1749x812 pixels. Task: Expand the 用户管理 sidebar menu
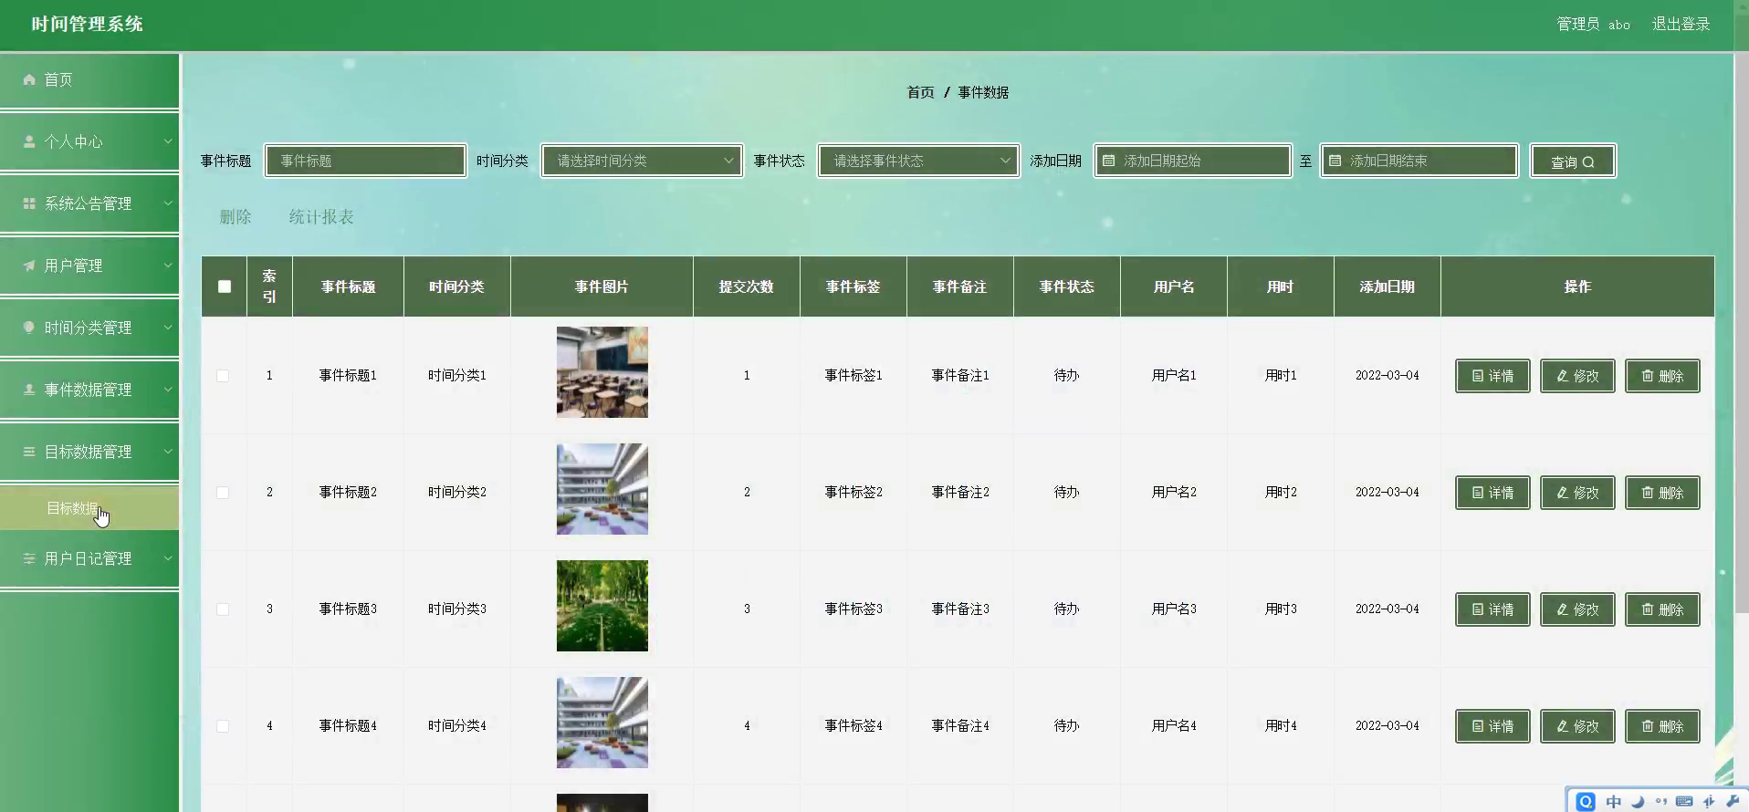[x=89, y=265]
